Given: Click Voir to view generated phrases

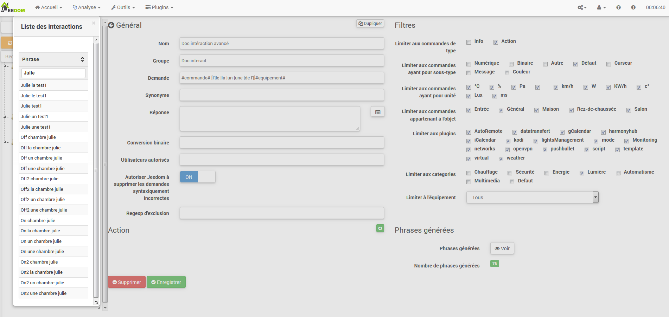Looking at the screenshot, I should (x=502, y=248).
